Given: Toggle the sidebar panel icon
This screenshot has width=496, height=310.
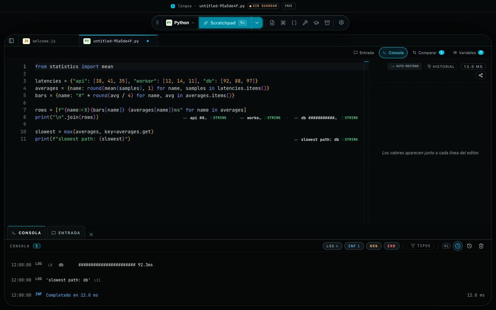Looking at the screenshot, I should pyautogui.click(x=11, y=41).
